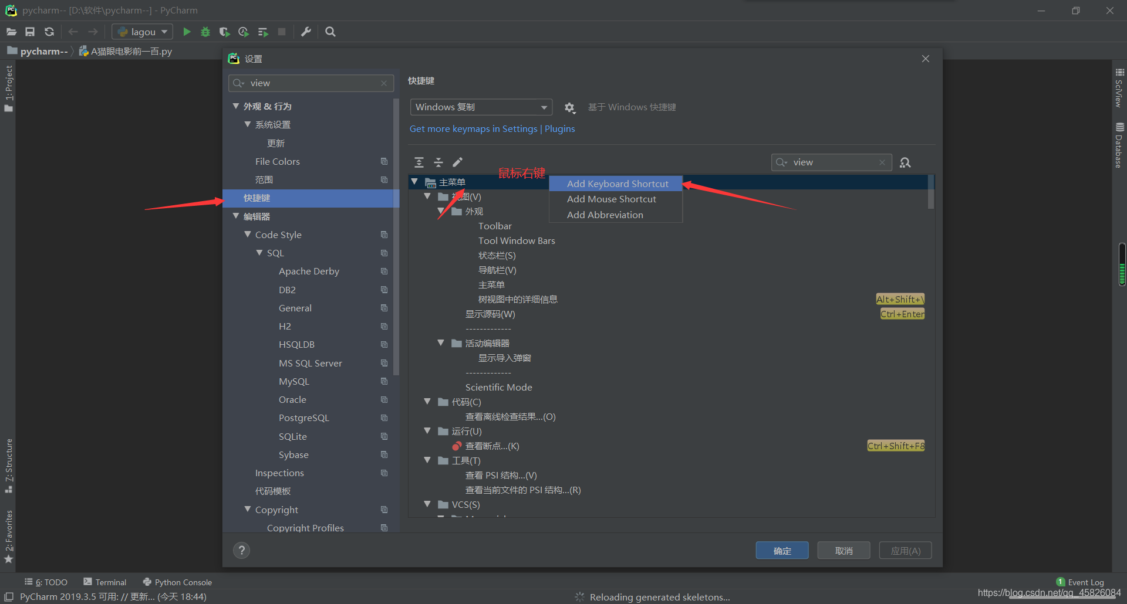This screenshot has width=1127, height=604.
Task: Click the settings search input field
Action: pyautogui.click(x=311, y=83)
